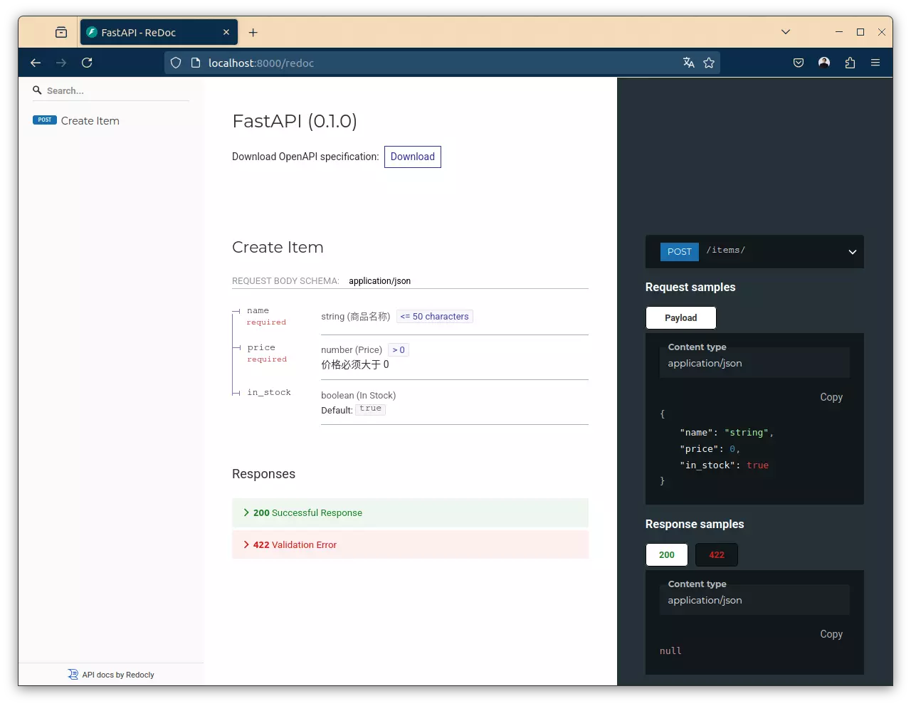The image size is (911, 706).
Task: Go forward to the next page
Action: tap(61, 63)
